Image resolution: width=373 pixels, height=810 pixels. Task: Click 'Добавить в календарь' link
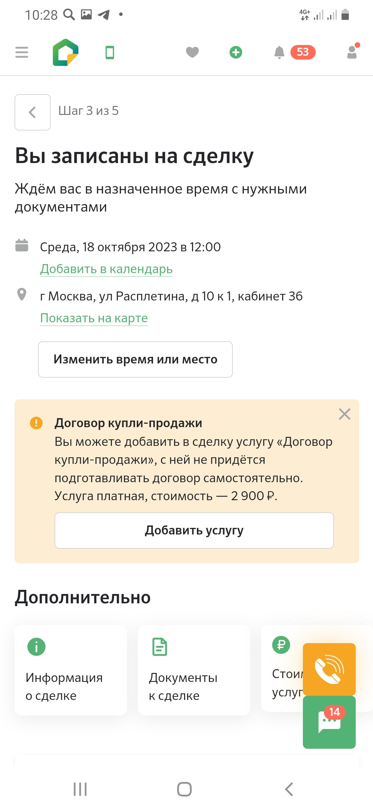(x=106, y=269)
